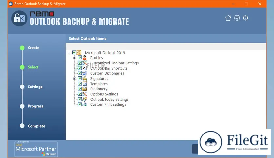Select the Microsoft Outlook 2019 label
The image size is (274, 158).
(105, 53)
